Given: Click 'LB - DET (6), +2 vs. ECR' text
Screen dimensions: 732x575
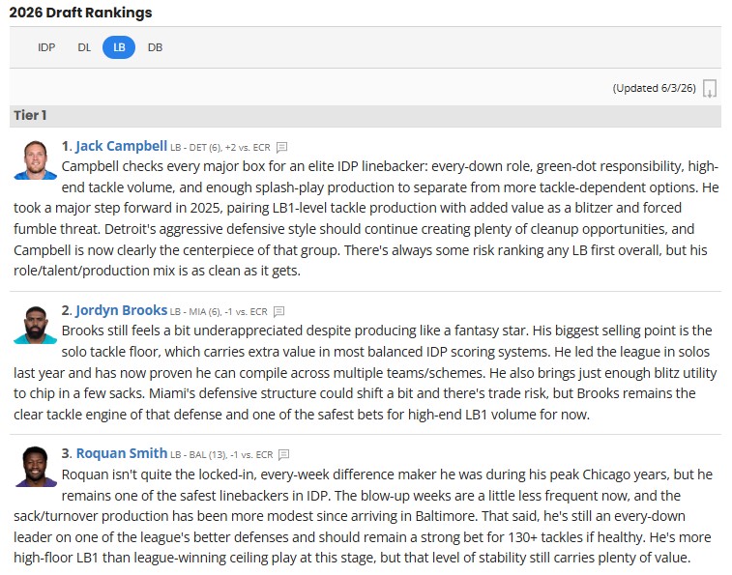Looking at the screenshot, I should [220, 148].
